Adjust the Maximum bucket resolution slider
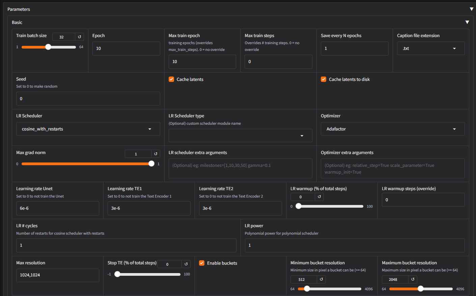The height and width of the screenshot is (296, 476). pos(421,289)
